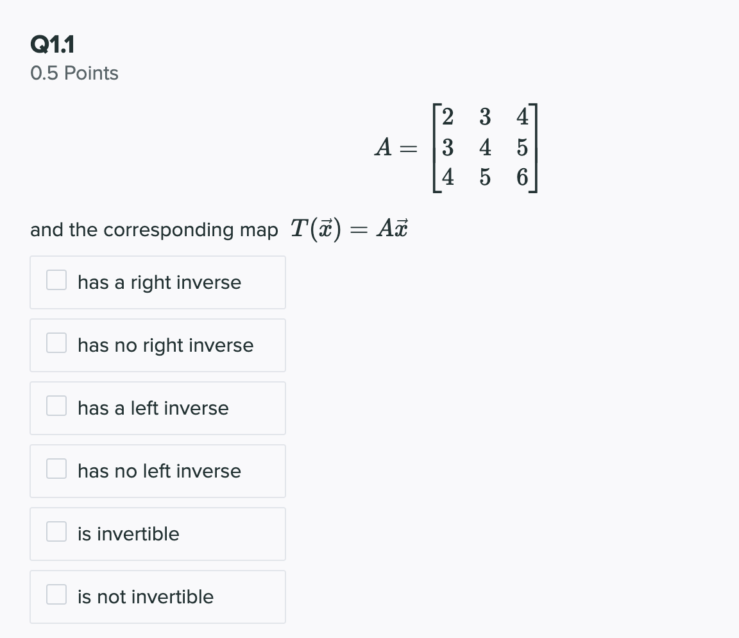Screen dimensions: 739x638
Task: Select the "has a right inverse" answer option
Action: point(158,282)
